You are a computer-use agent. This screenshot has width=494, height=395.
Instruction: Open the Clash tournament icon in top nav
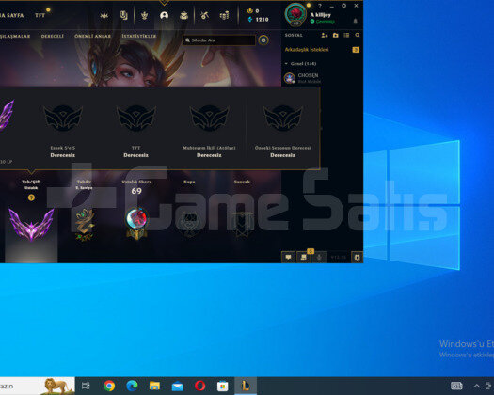(x=104, y=15)
